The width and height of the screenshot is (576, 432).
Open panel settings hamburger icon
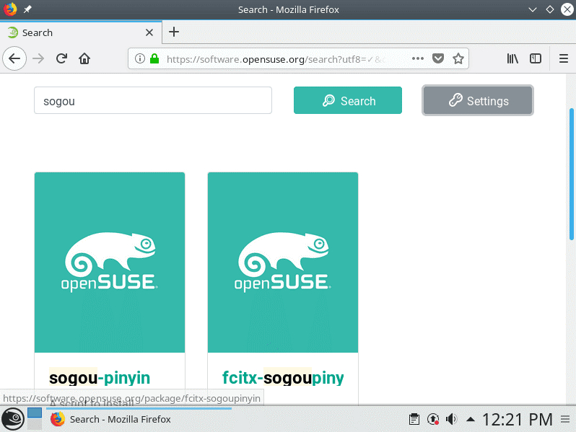pos(565,419)
